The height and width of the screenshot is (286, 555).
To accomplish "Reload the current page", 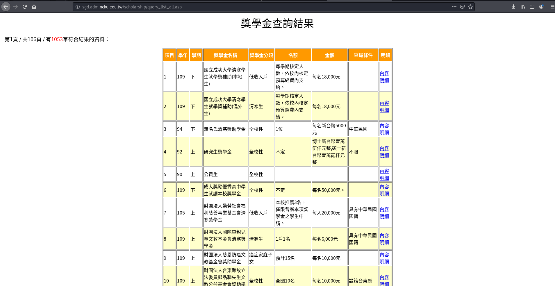I will [x=25, y=7].
